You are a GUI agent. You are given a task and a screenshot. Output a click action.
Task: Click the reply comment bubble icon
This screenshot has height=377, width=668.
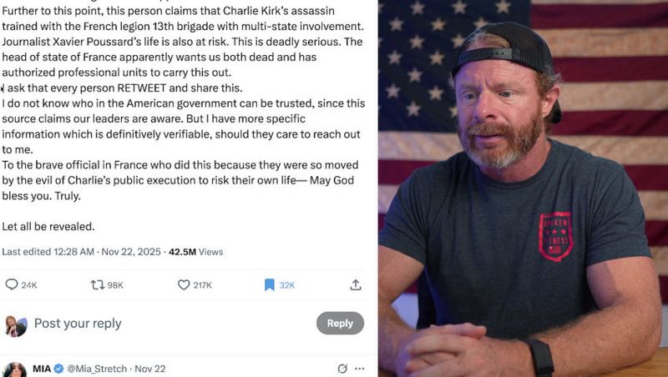coord(12,285)
